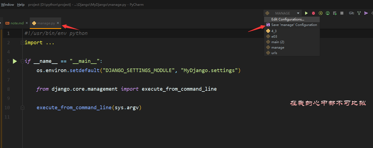Screen dimensions: 373x148
Task: Select the 4_3 run configuration
Action: tap(292, 31)
